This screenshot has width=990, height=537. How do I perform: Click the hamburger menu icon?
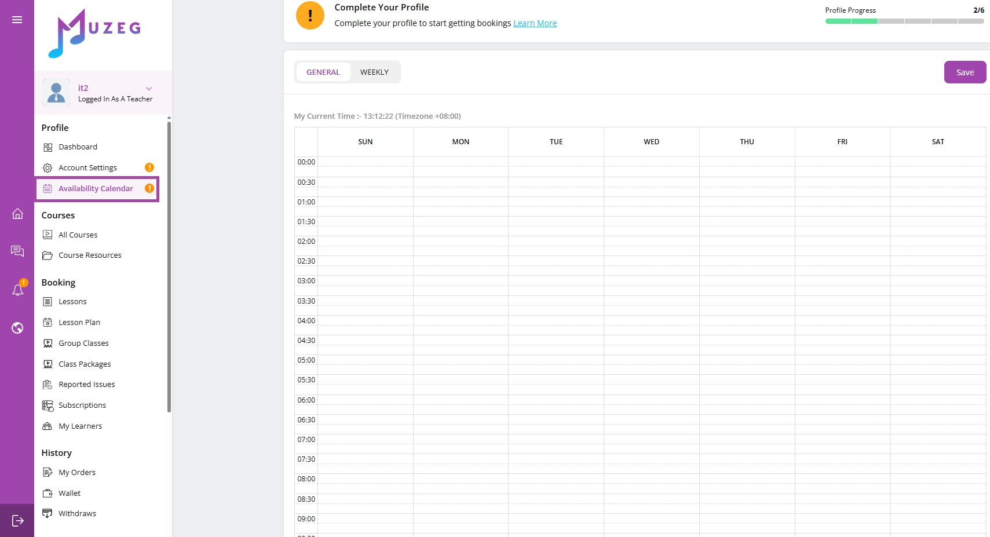(17, 20)
